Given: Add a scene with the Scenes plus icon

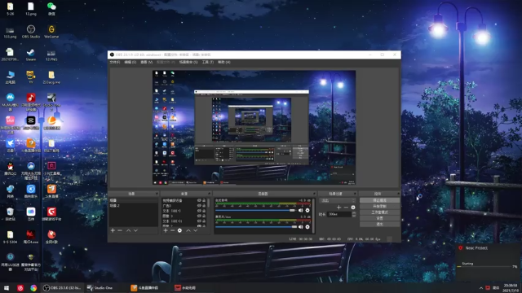Looking at the screenshot, I should [x=113, y=230].
